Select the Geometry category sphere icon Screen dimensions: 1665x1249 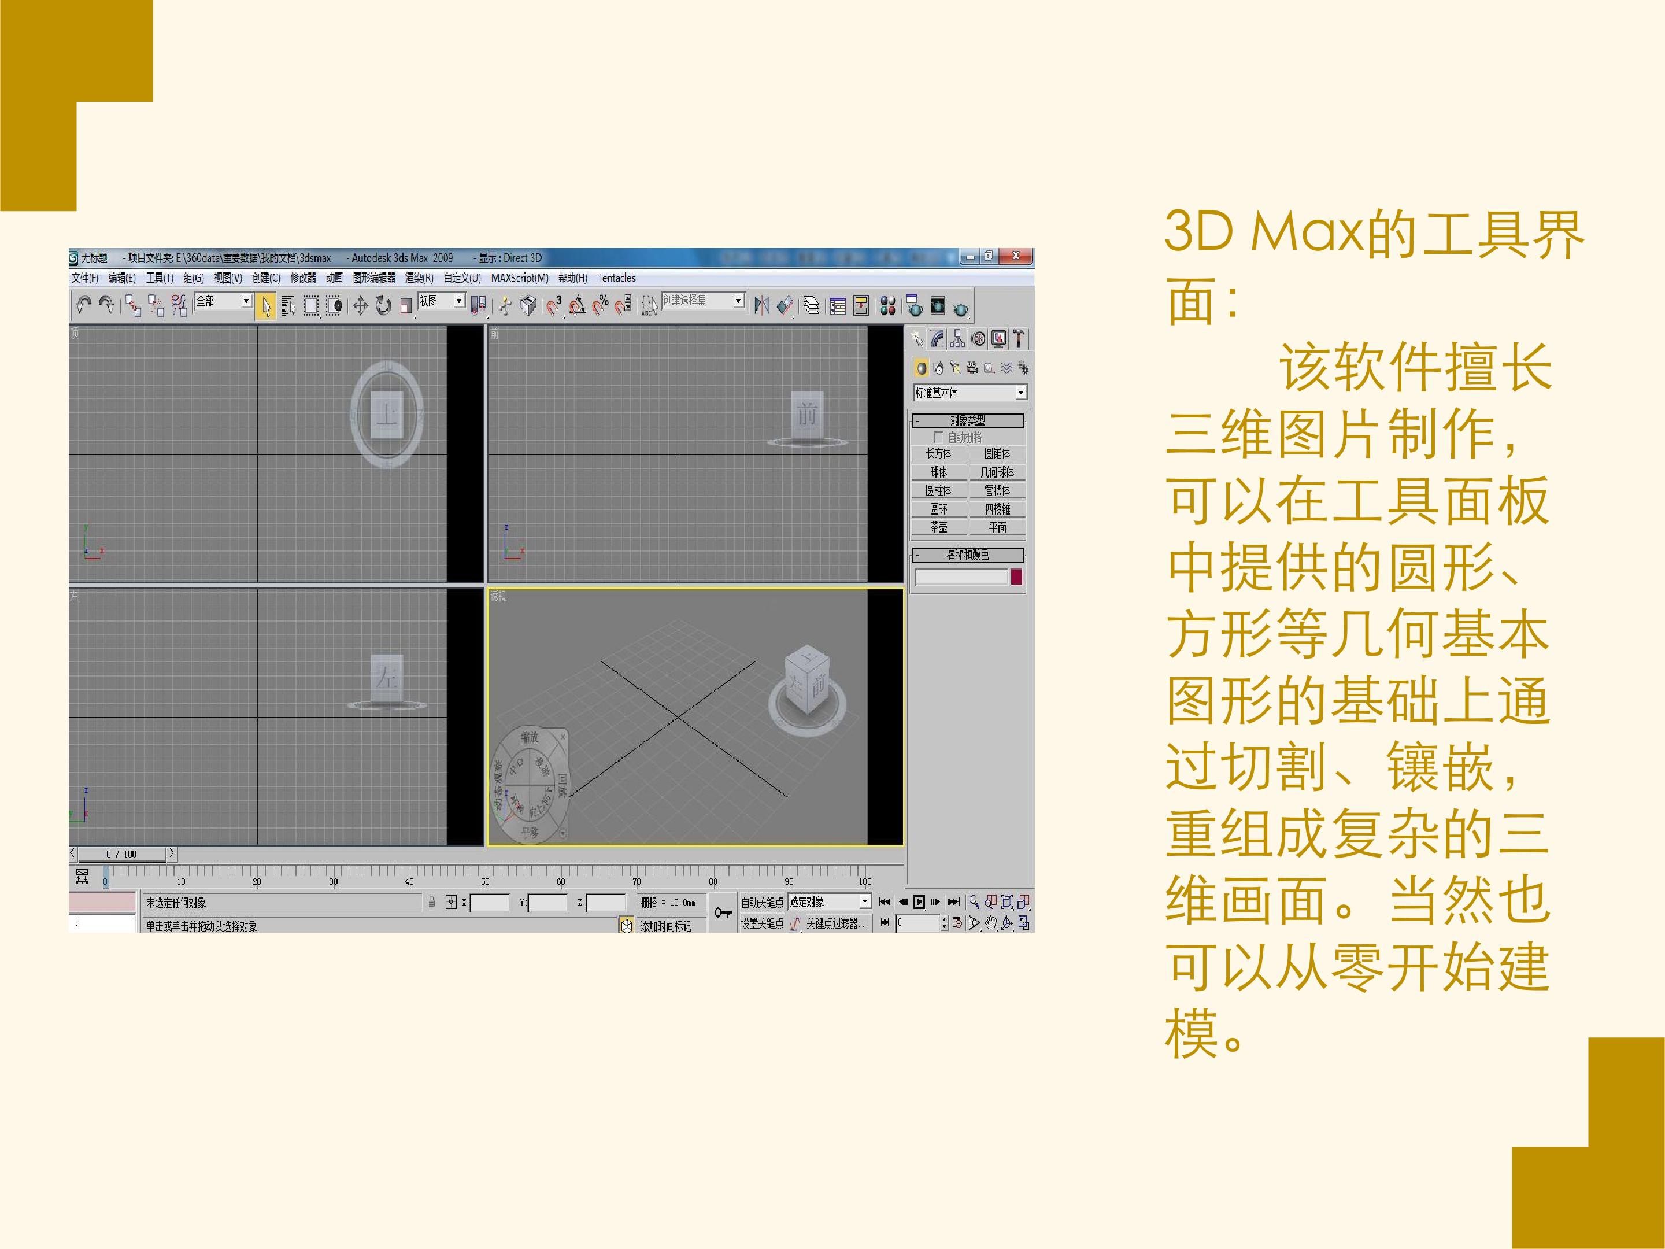[x=920, y=368]
